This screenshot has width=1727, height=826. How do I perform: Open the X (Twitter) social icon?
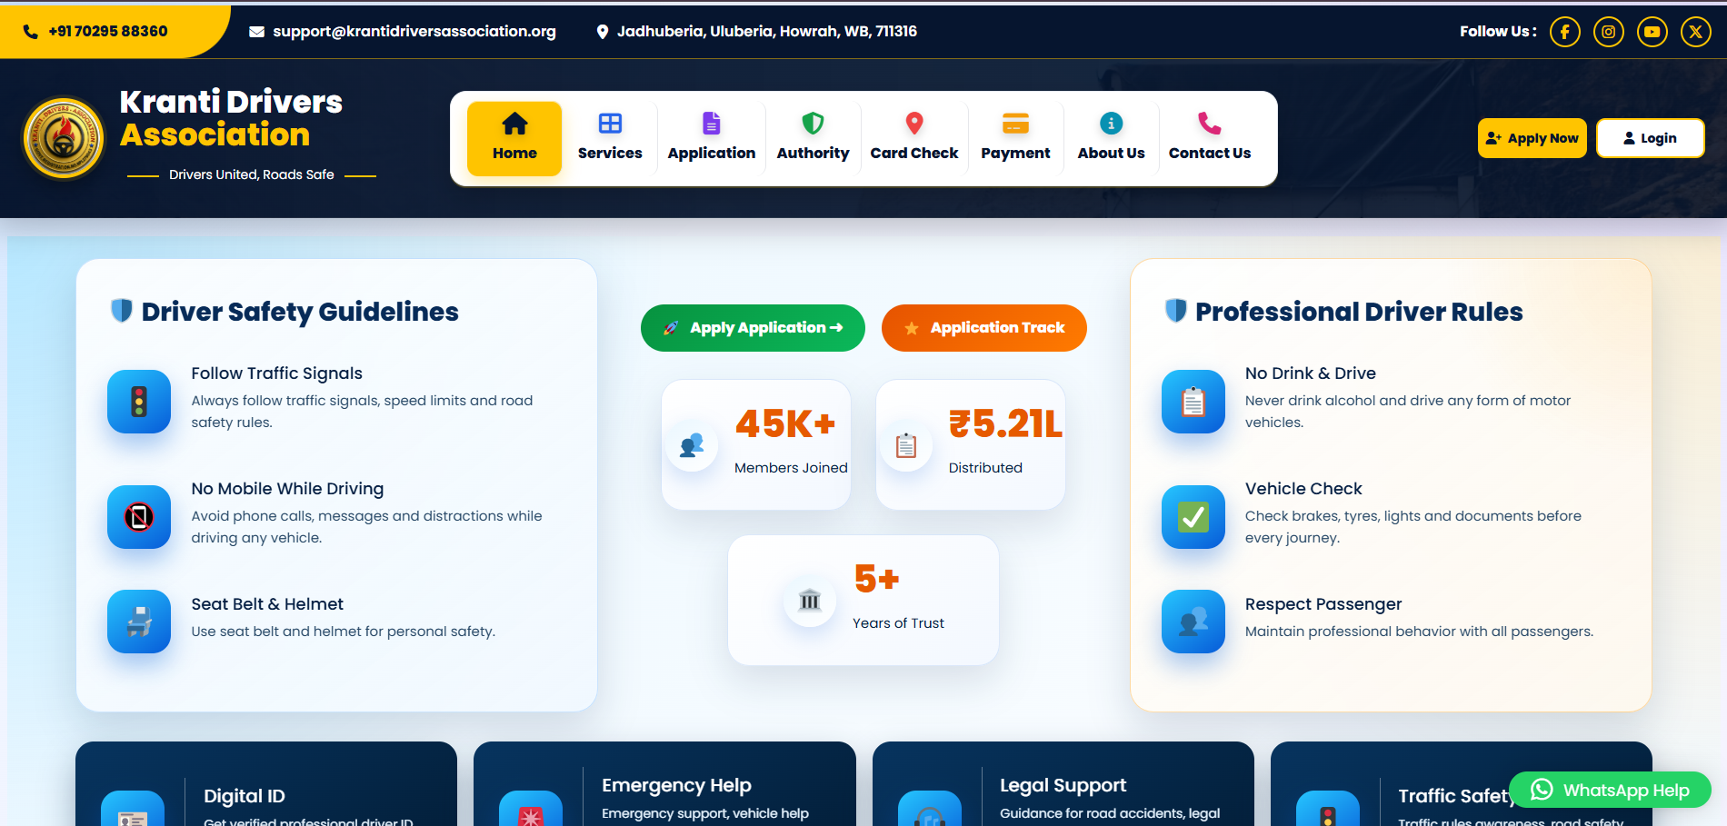pyautogui.click(x=1695, y=32)
